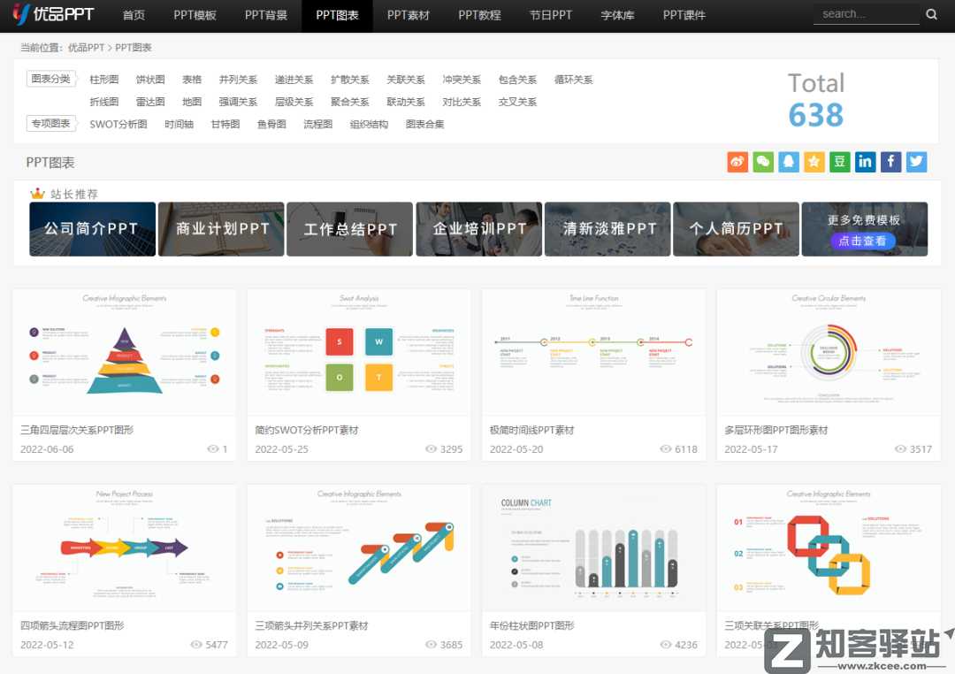Switch to the PPT素材 tab
Viewport: 955px width, 674px height.
click(x=408, y=15)
